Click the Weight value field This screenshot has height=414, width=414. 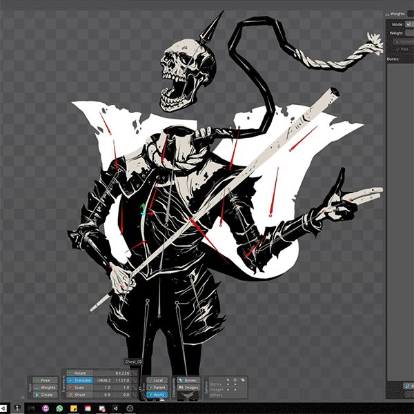coord(408,32)
